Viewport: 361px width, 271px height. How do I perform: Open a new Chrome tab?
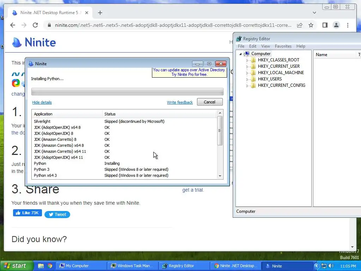100,13
